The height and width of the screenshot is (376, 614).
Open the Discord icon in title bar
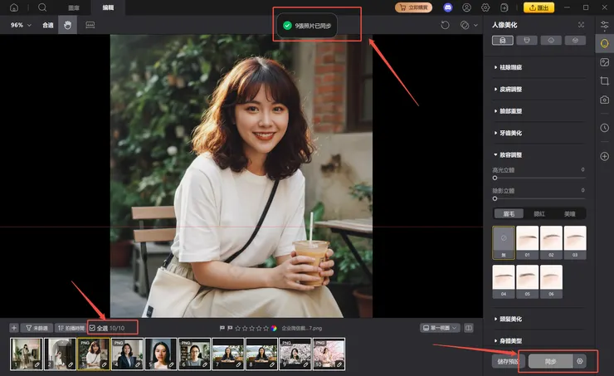[x=448, y=7]
